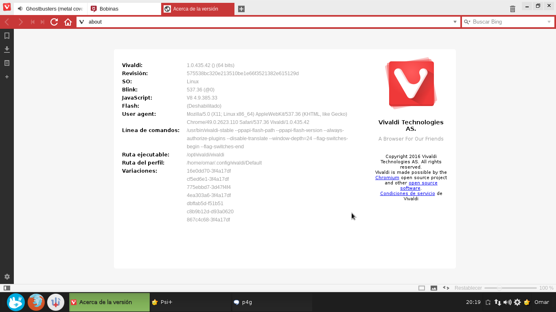Open the Chromium link
556x312 pixels.
click(x=387, y=178)
